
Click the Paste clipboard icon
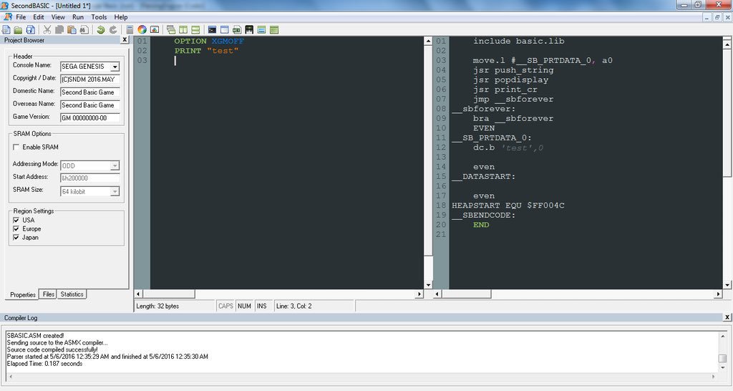tap(72, 30)
